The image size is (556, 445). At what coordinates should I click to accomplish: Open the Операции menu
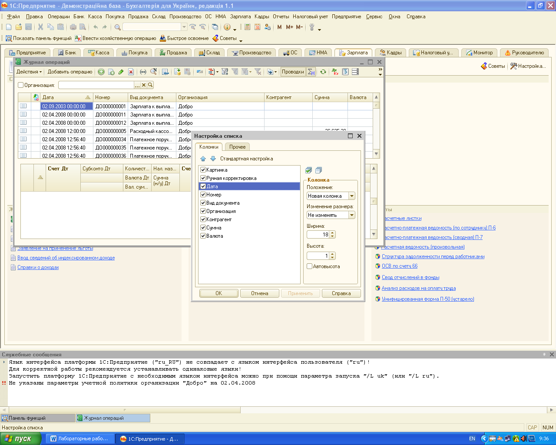point(59,17)
